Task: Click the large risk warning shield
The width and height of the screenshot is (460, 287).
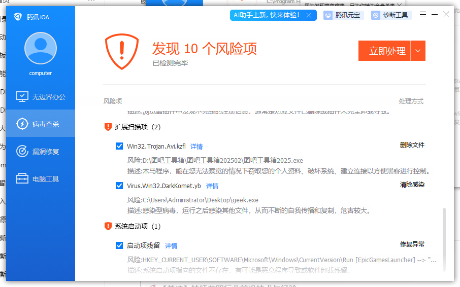Action: coord(122,52)
